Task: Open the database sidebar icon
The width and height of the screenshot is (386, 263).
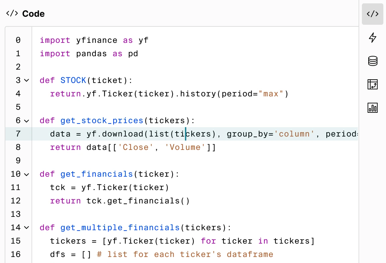Action: [372, 61]
